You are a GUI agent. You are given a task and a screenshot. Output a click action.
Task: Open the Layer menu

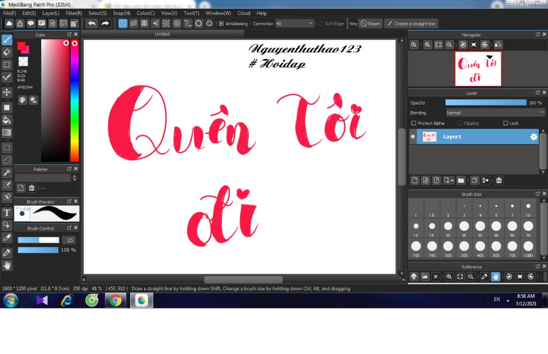[51, 13]
